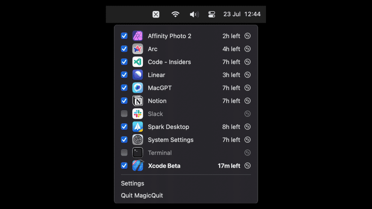The height and width of the screenshot is (209, 372).
Task: Click the System Settings app icon
Action: (138, 140)
